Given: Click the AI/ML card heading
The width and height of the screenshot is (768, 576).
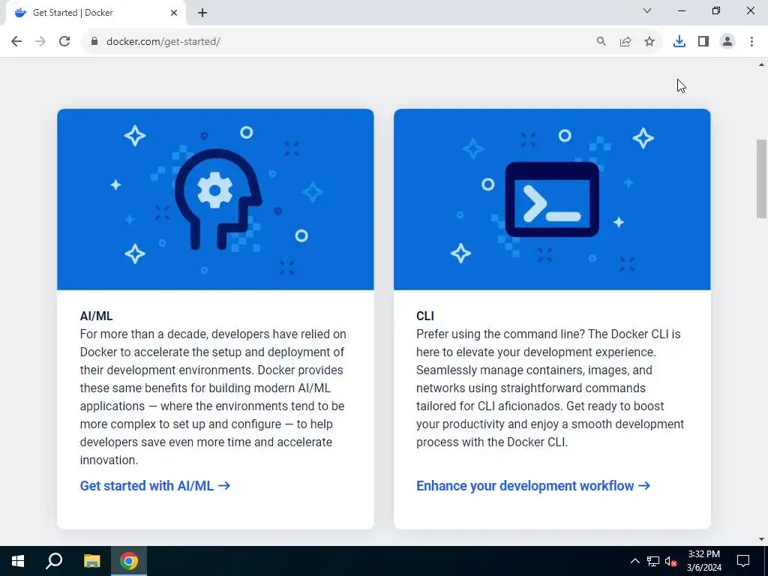Looking at the screenshot, I should (97, 316).
